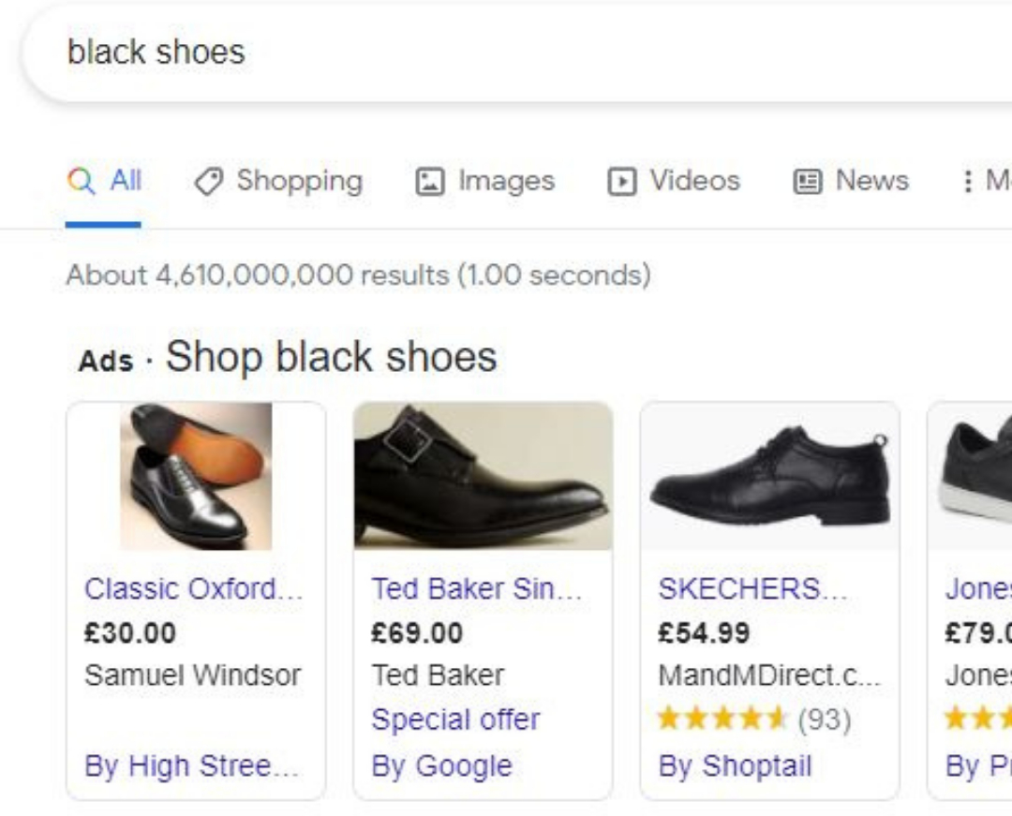Image resolution: width=1012 pixels, height=816 pixels.
Task: Click the Special offer link
Action: coord(455,720)
